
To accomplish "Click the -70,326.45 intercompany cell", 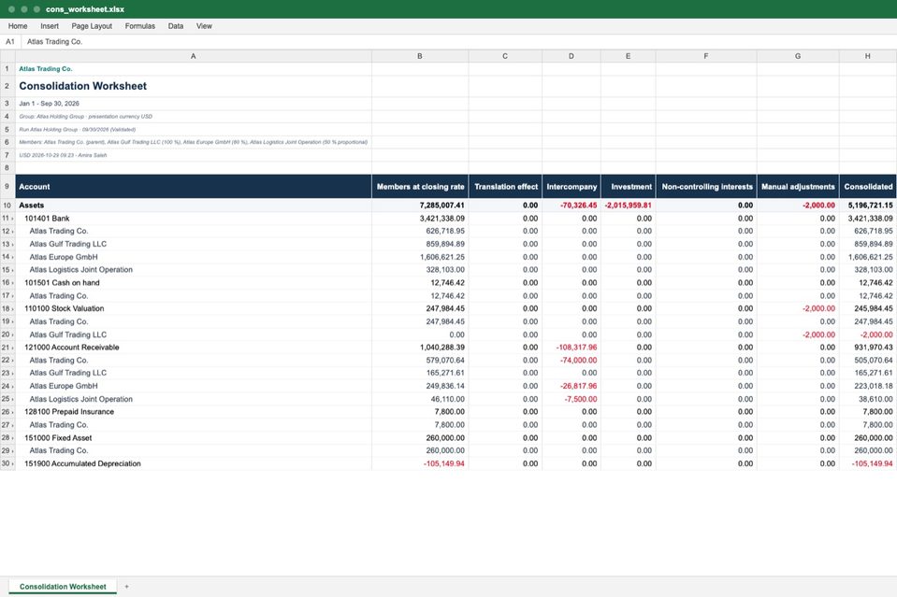I will pos(571,206).
